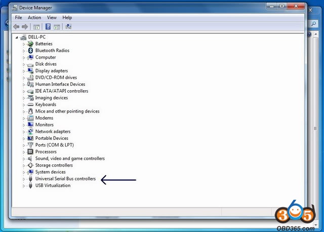Open the View menu
324x232 pixels.
[52, 18]
